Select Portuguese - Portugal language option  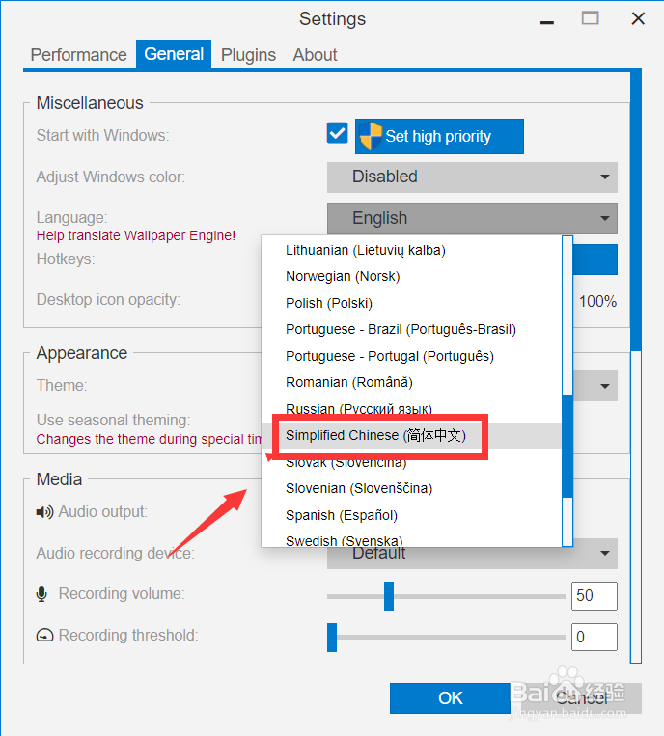pyautogui.click(x=411, y=356)
